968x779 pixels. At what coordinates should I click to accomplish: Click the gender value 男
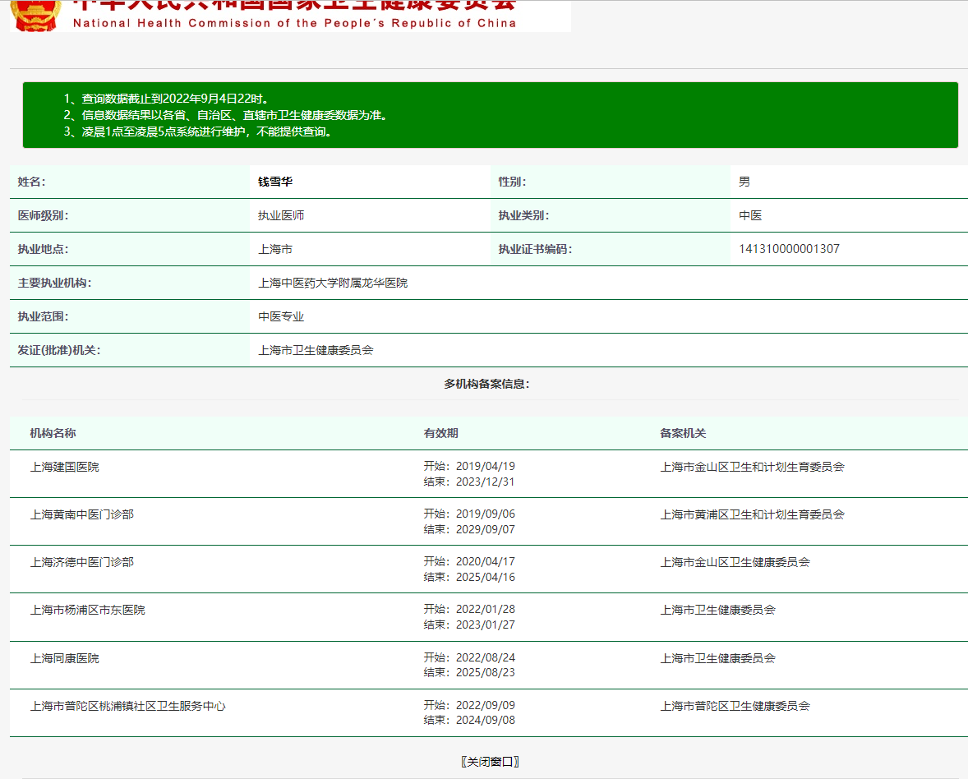point(744,182)
